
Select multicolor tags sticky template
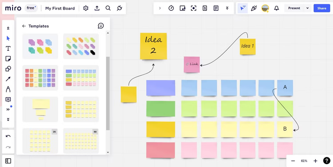pyautogui.click(x=81, y=47)
